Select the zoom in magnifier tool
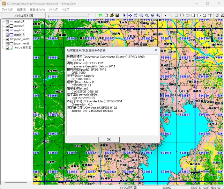 click(141, 15)
